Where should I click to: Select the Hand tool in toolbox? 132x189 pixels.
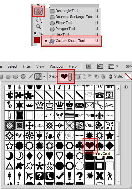point(38,20)
